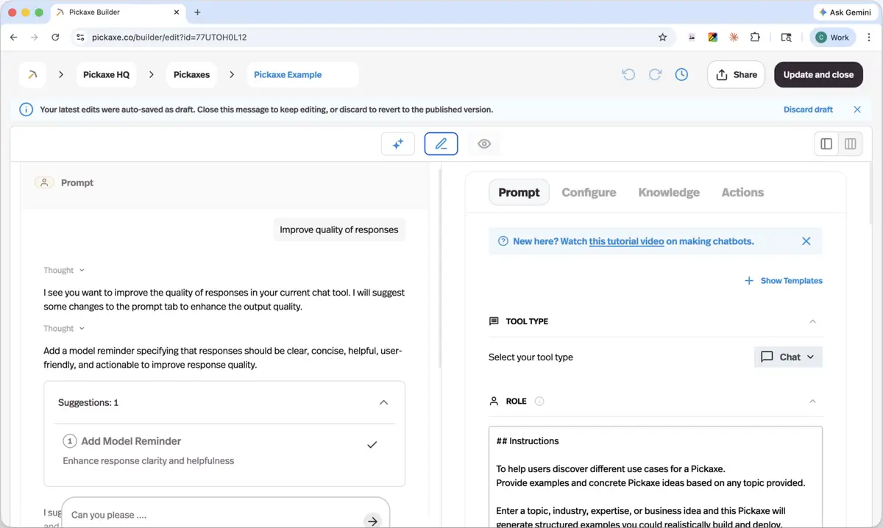
Task: Open the browser extensions puzzle icon
Action: pos(755,38)
